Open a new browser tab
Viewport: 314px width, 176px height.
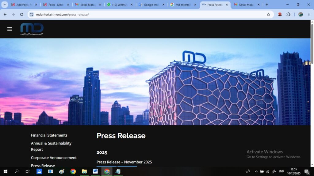click(267, 5)
